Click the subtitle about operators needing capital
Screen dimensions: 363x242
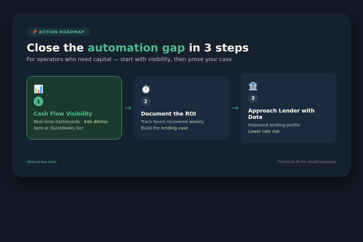point(129,59)
